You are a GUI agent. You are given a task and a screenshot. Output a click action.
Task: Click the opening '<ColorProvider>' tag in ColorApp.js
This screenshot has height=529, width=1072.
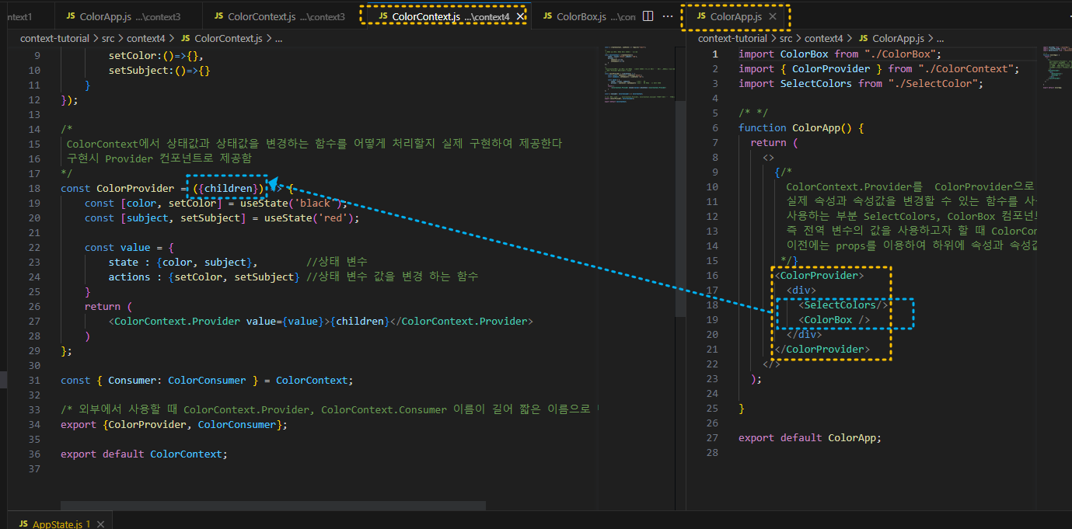pos(819,275)
